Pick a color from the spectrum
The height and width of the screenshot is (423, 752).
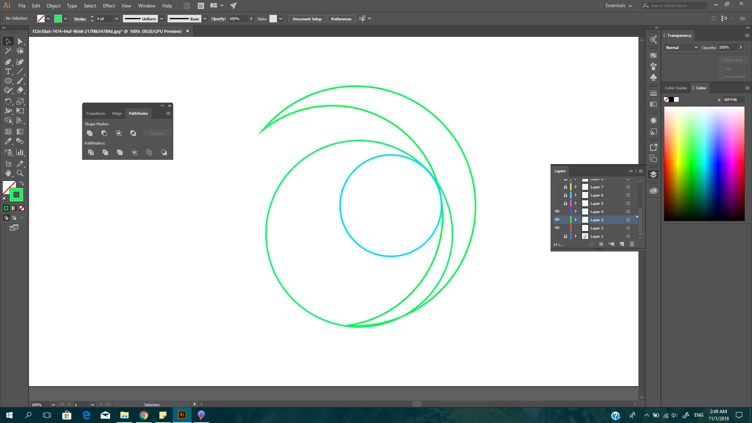(704, 164)
